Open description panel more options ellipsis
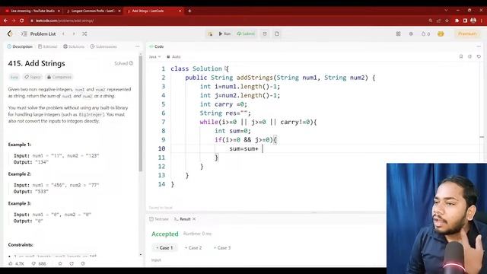Screen dimensions: 487x274 pos(138,46)
